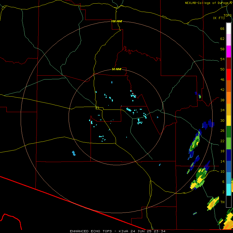Screen dimensions: 233x233
Task: Select the light green legend swatch
Action: coord(229,143)
